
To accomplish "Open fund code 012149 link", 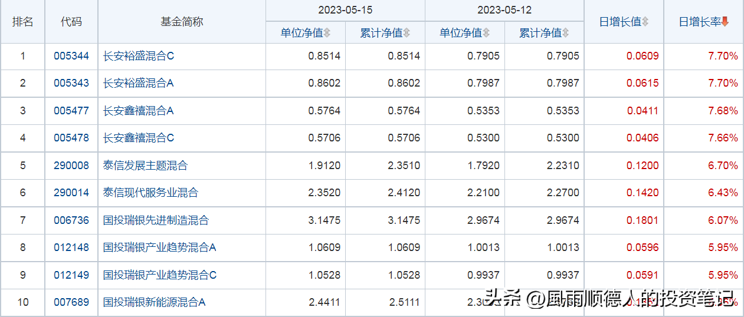I will [71, 275].
